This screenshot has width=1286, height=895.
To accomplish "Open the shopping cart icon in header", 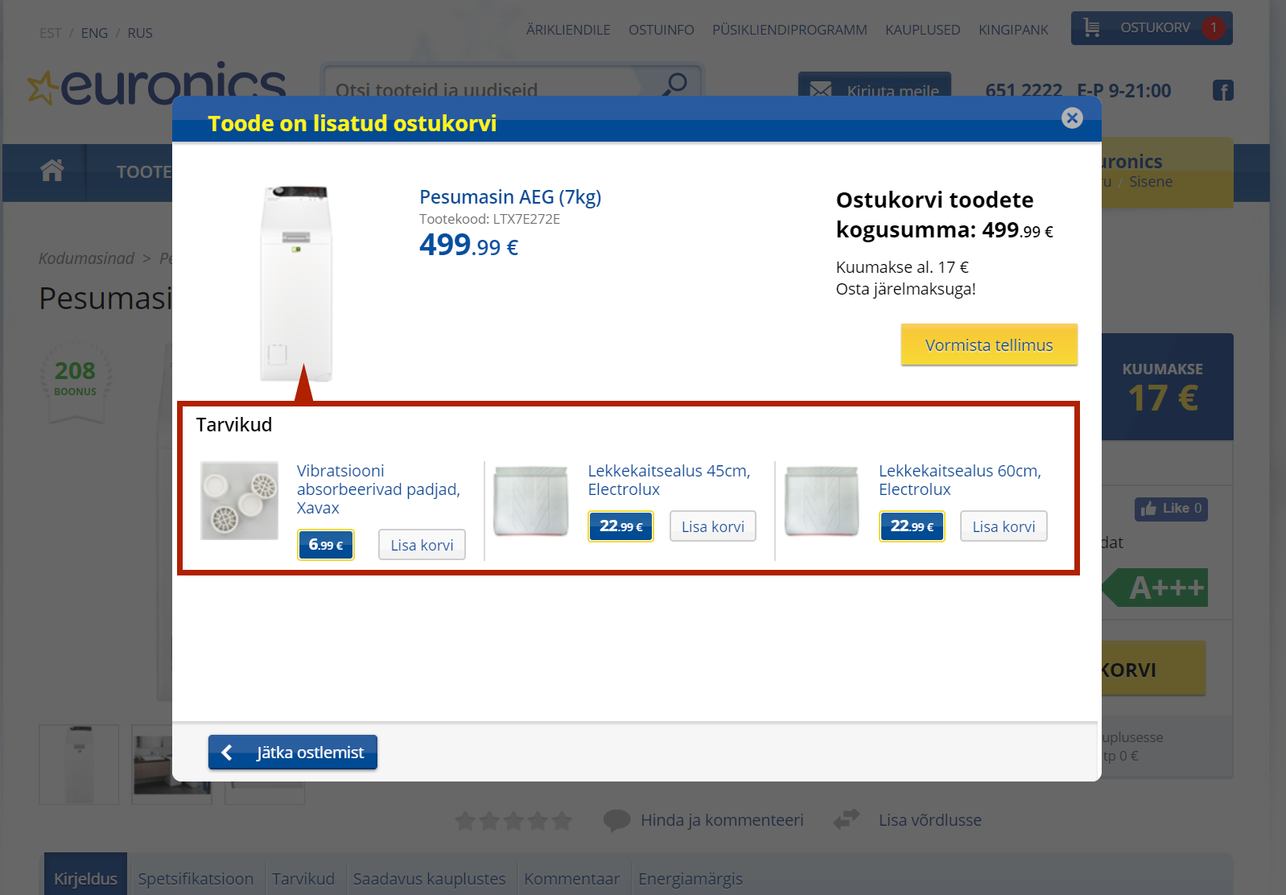I will tap(1091, 27).
